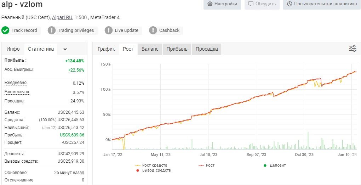The height and width of the screenshot is (185, 361).
Task: Click the speech bubble icon in Обсудить
Action: pyautogui.click(x=251, y=4)
